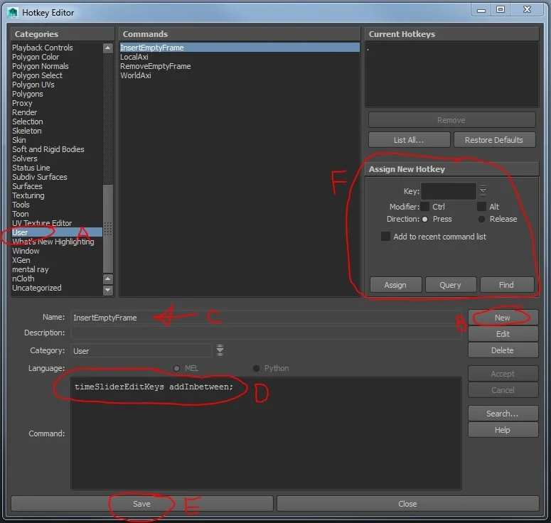Select the Python language option

256,368
